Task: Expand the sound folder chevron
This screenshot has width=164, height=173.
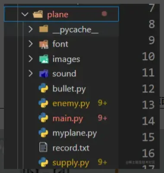Action: [x=31, y=74]
